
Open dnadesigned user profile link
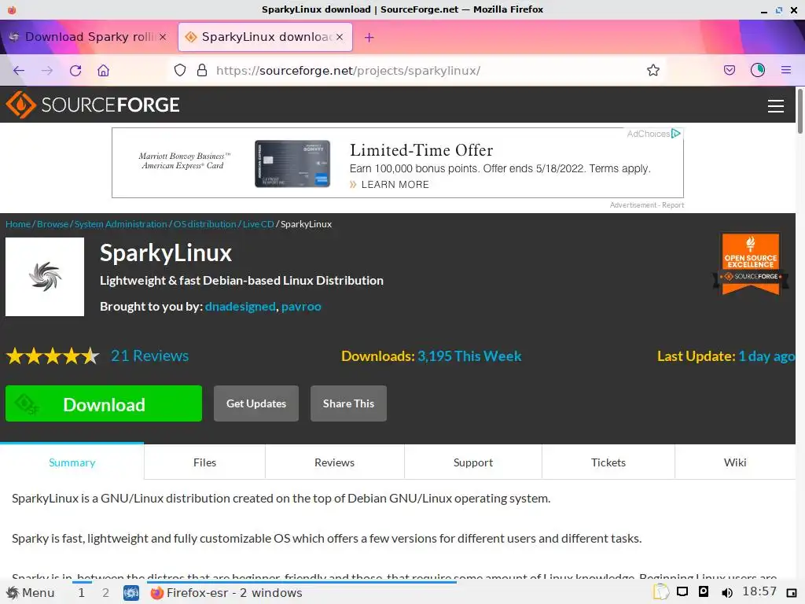coord(241,307)
